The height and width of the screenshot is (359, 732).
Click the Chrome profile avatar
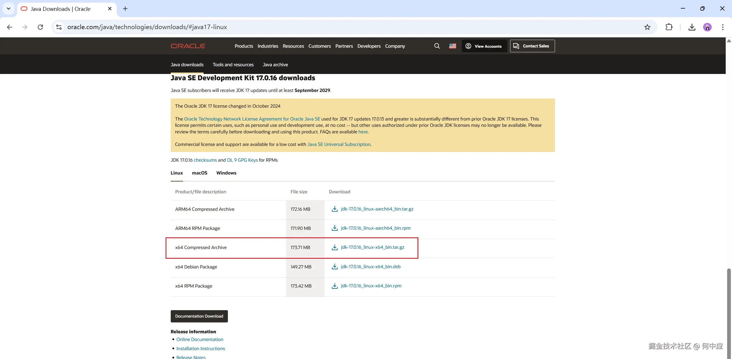click(x=707, y=27)
